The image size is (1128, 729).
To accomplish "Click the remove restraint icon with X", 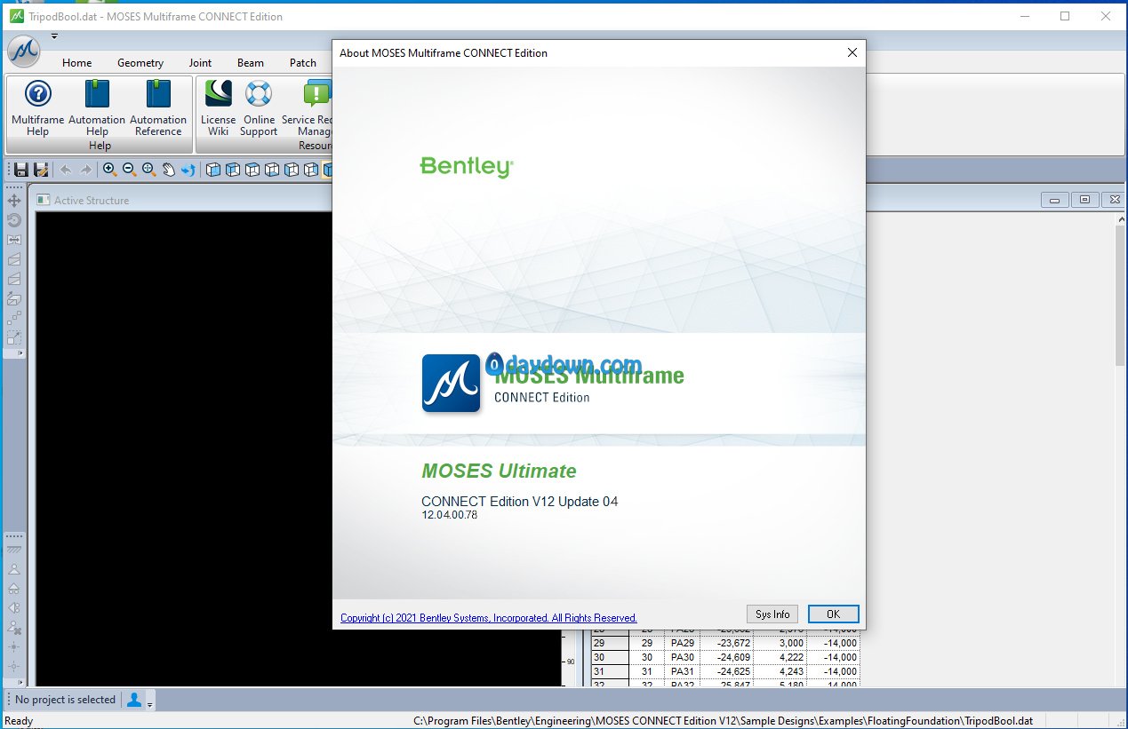I will [x=14, y=628].
